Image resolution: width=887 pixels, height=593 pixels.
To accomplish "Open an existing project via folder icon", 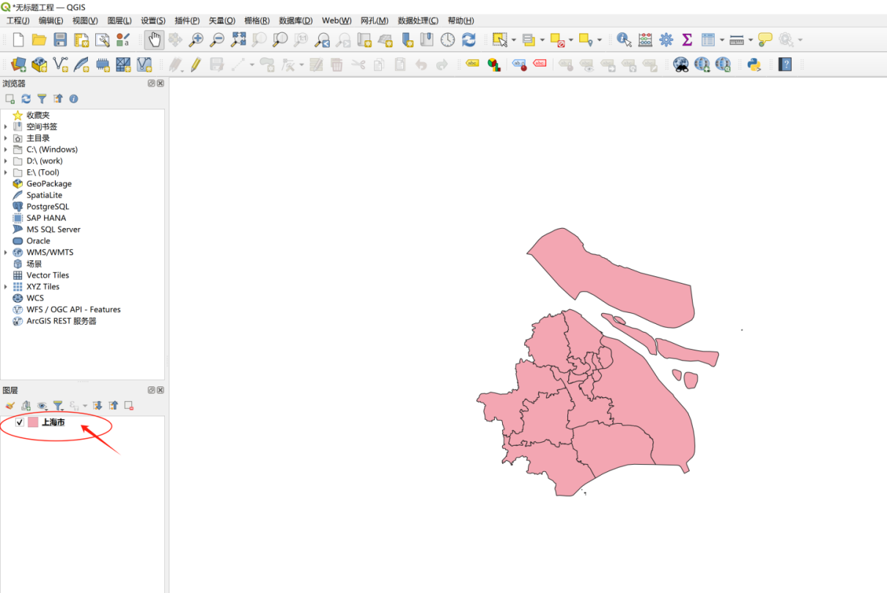I will [x=39, y=40].
